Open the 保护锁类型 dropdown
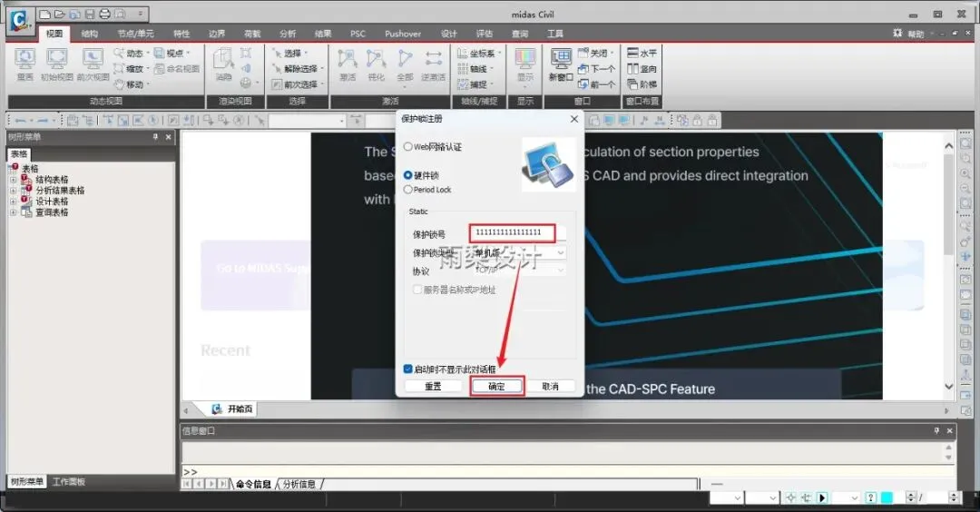This screenshot has height=512, width=980. [x=560, y=252]
